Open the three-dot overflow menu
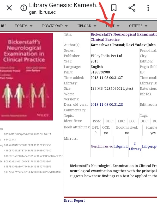The width and height of the screenshot is (157, 210). point(148,8)
